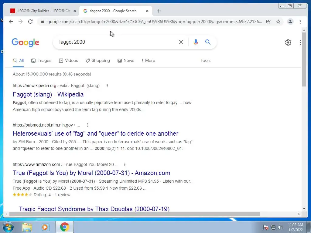Image resolution: width=311 pixels, height=233 pixels.
Task: Open a new tab with plus button
Action: (x=159, y=11)
